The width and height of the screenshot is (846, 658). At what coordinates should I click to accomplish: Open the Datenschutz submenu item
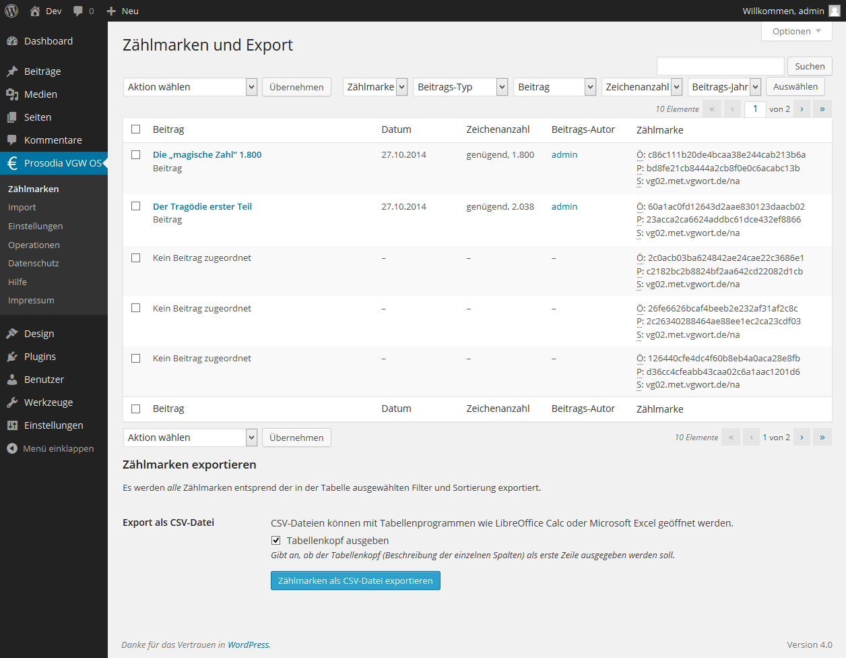coord(34,264)
